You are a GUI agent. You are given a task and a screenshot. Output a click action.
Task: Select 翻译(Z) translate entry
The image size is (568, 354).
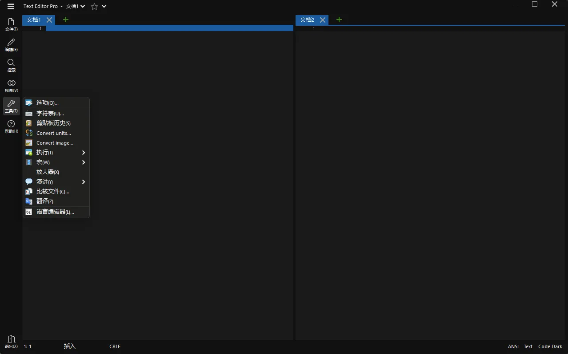(x=56, y=201)
